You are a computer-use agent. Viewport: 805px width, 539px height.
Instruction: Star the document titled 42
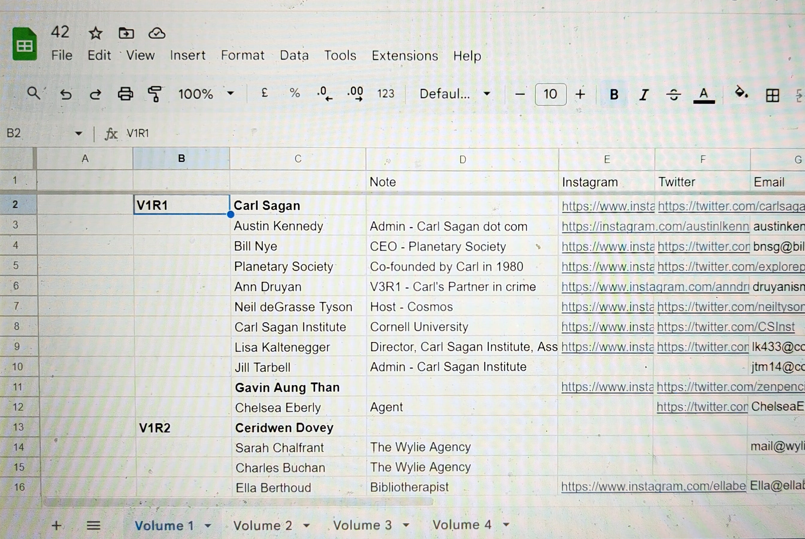coord(95,33)
